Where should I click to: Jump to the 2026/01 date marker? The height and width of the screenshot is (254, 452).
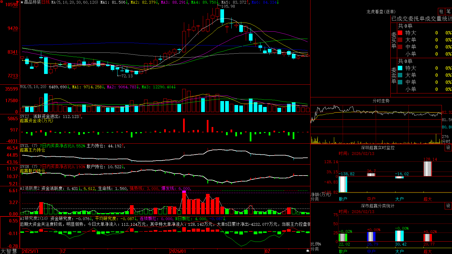[x=178, y=251]
